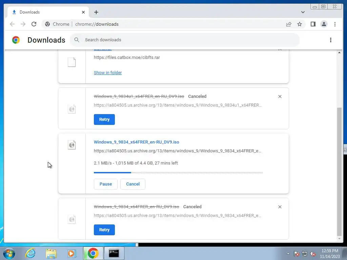Click the https://files.catbox.moe/cibfts.rar URL
Image resolution: width=347 pixels, height=260 pixels.
point(127,57)
